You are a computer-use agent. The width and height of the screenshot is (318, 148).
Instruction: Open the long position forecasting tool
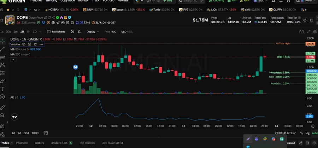click(x=2, y=73)
